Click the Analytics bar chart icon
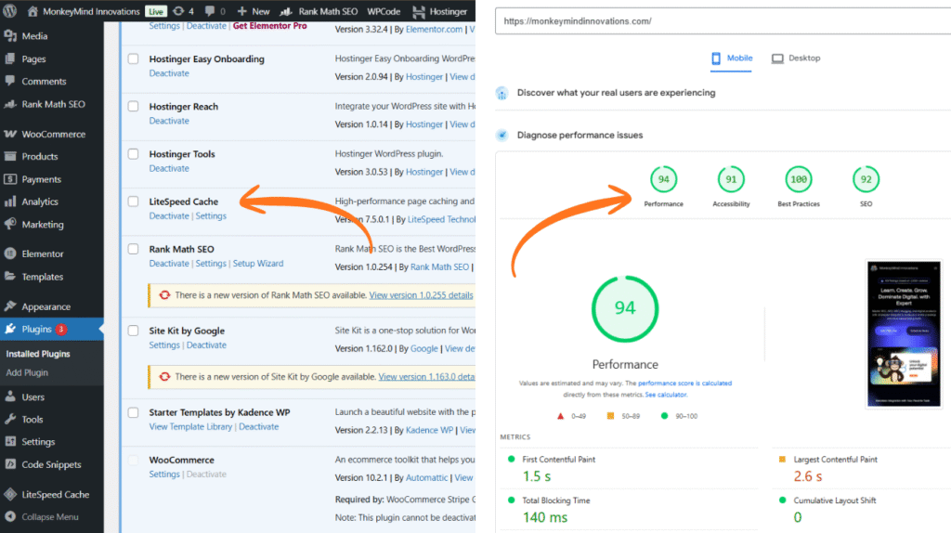 (10, 201)
